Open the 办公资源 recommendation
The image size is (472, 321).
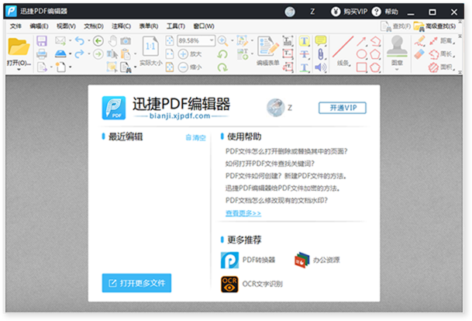point(317,260)
